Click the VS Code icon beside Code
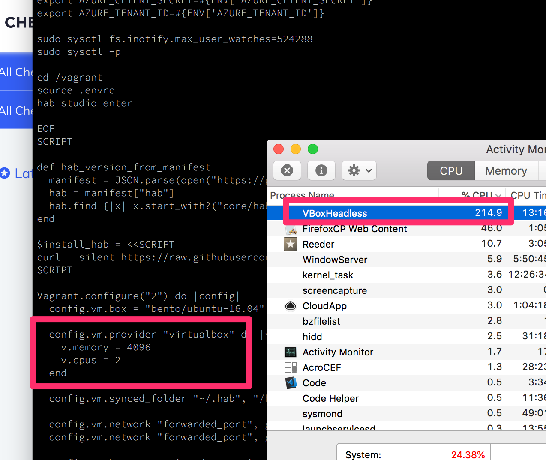Viewport: 546px width, 460px height. tap(291, 383)
